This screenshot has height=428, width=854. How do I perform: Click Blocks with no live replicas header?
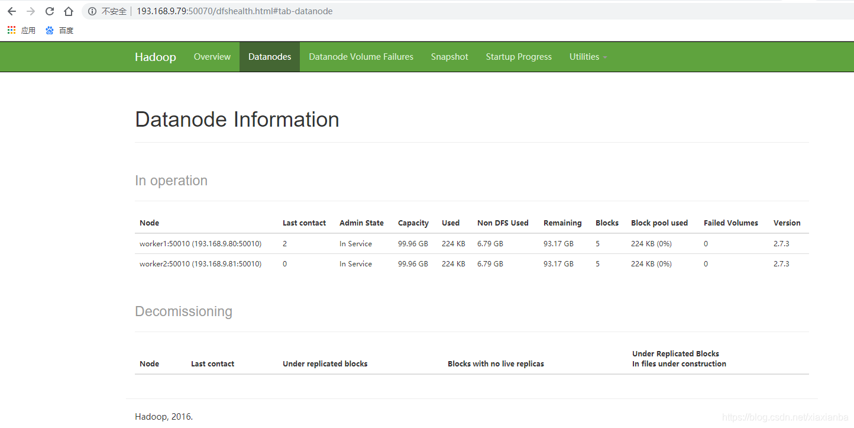[496, 364]
